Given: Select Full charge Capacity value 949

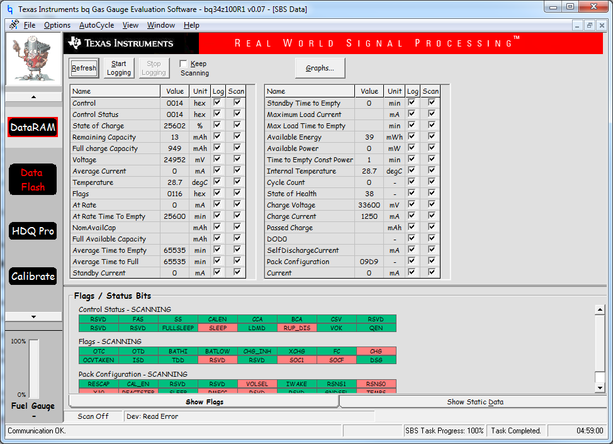Looking at the screenshot, I should tap(175, 148).
